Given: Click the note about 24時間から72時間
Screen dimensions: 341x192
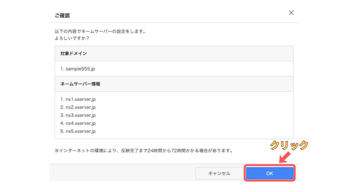Looking at the screenshot, I should click(x=143, y=151).
